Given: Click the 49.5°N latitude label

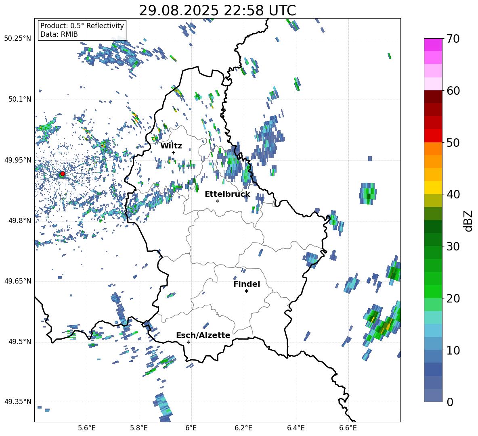Looking at the screenshot, I should [x=20, y=342].
